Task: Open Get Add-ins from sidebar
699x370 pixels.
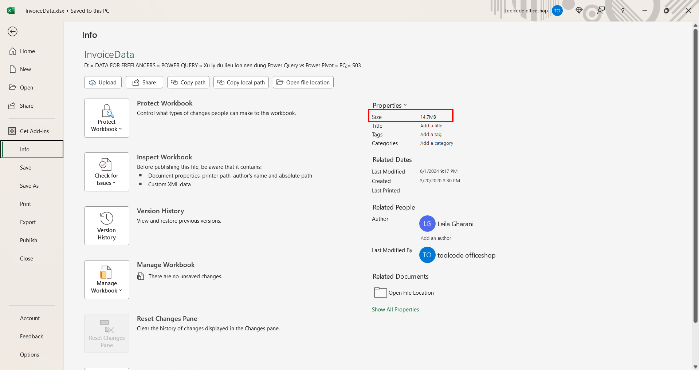Action: (x=32, y=131)
